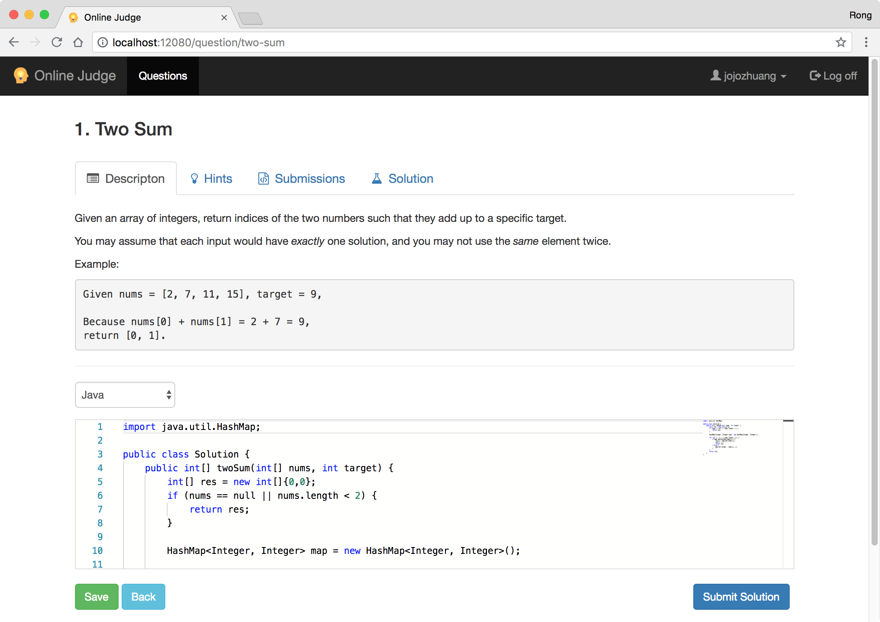
Task: Click the twoSum method signature line
Action: click(269, 468)
